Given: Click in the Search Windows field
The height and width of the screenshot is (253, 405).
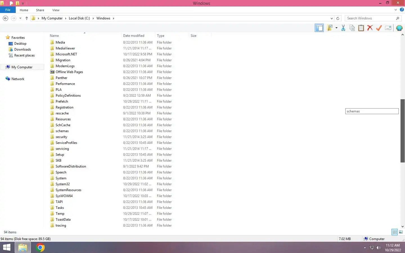Looking at the screenshot, I should coord(370,18).
